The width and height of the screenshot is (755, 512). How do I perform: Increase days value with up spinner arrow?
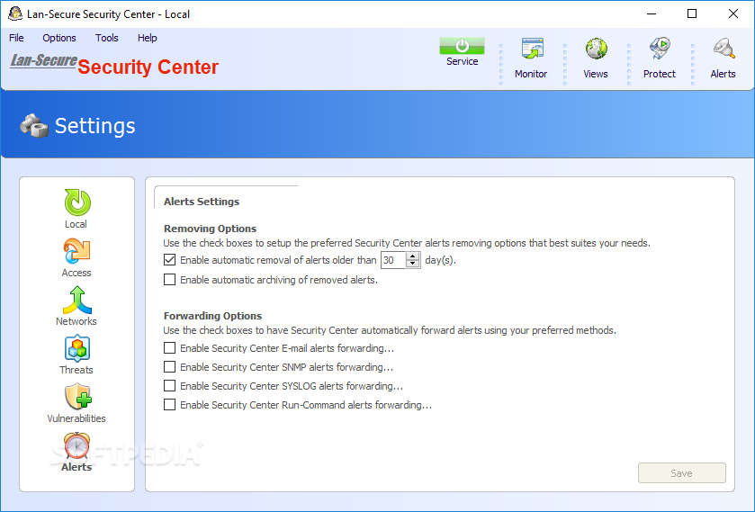tap(413, 256)
